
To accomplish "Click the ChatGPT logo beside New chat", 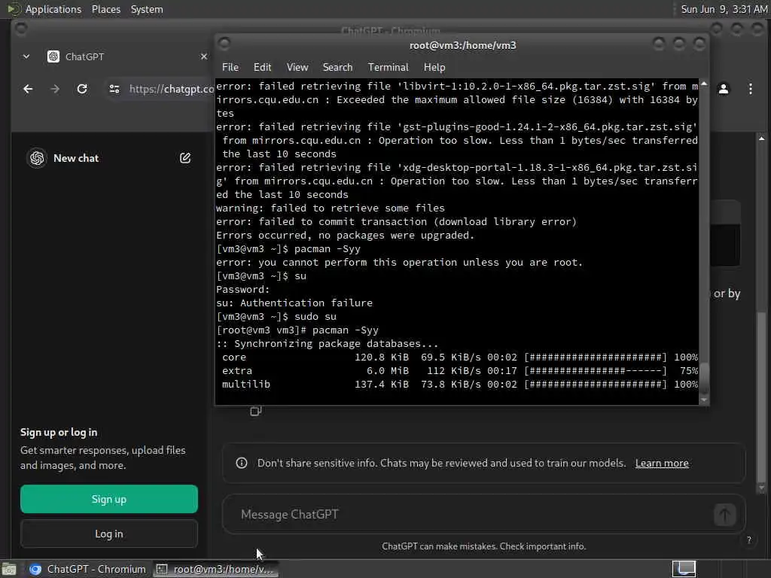I will click(x=37, y=158).
